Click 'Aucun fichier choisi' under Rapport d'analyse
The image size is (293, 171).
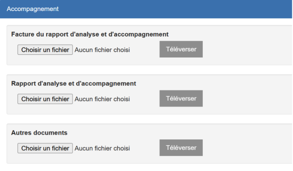point(102,99)
